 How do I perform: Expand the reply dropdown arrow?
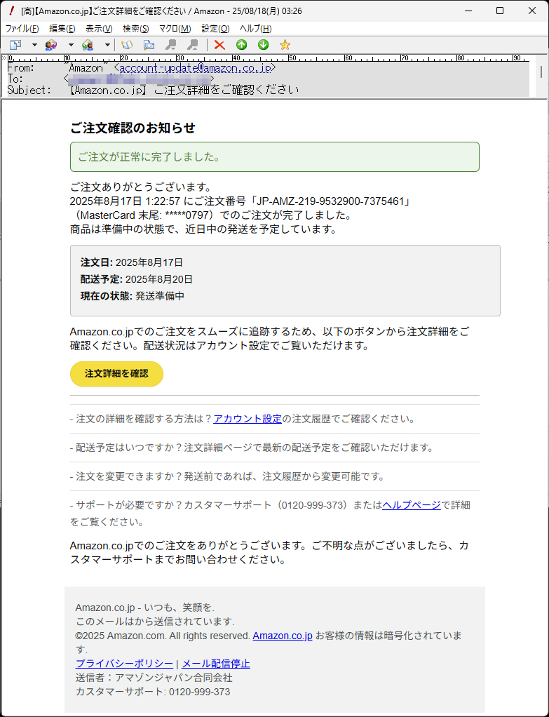[x=71, y=45]
